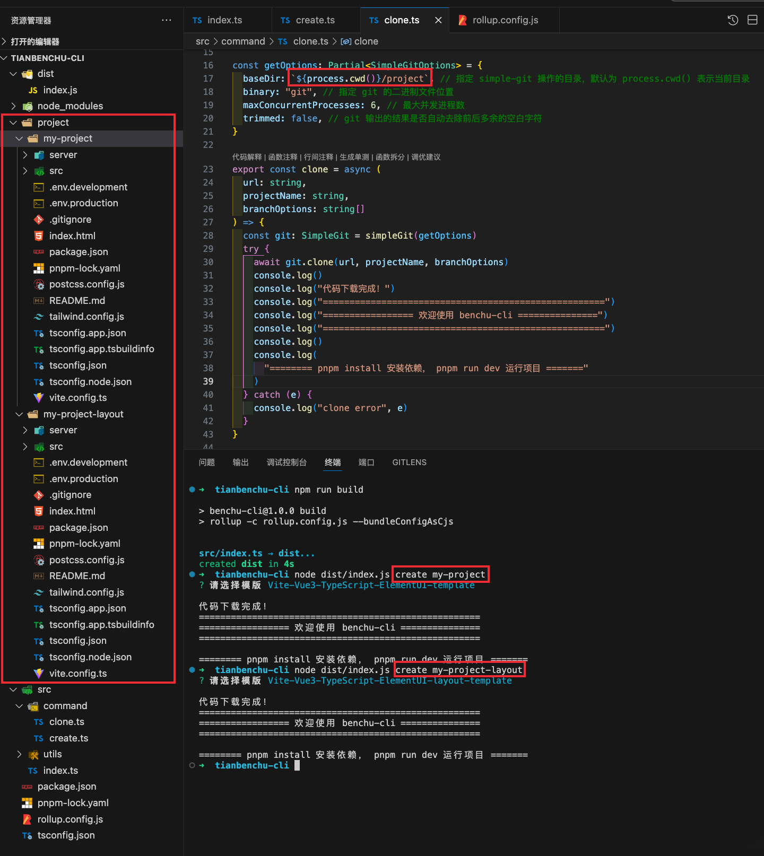764x856 pixels.
Task: Click the rollup.config.js tab icon
Action: tap(463, 20)
